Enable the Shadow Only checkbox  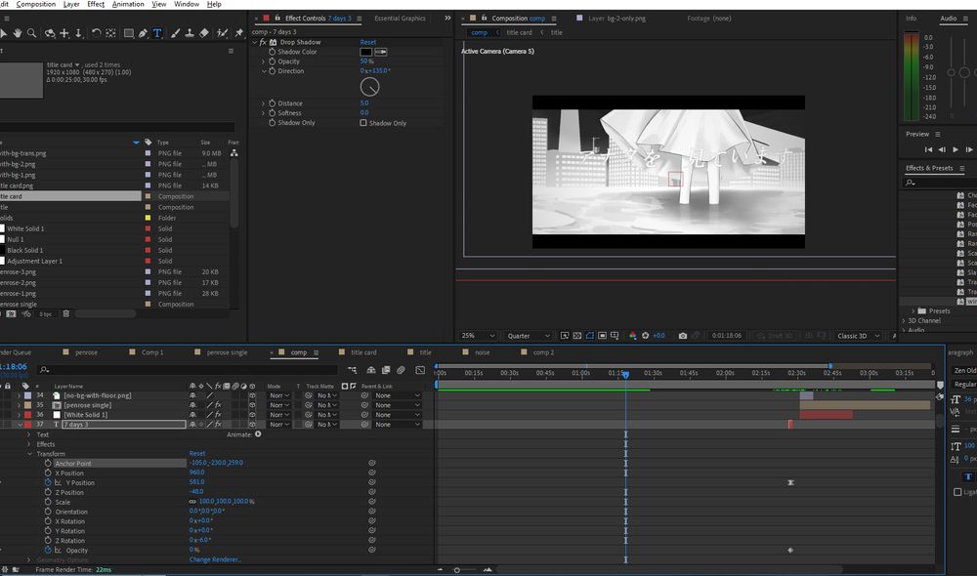click(363, 123)
